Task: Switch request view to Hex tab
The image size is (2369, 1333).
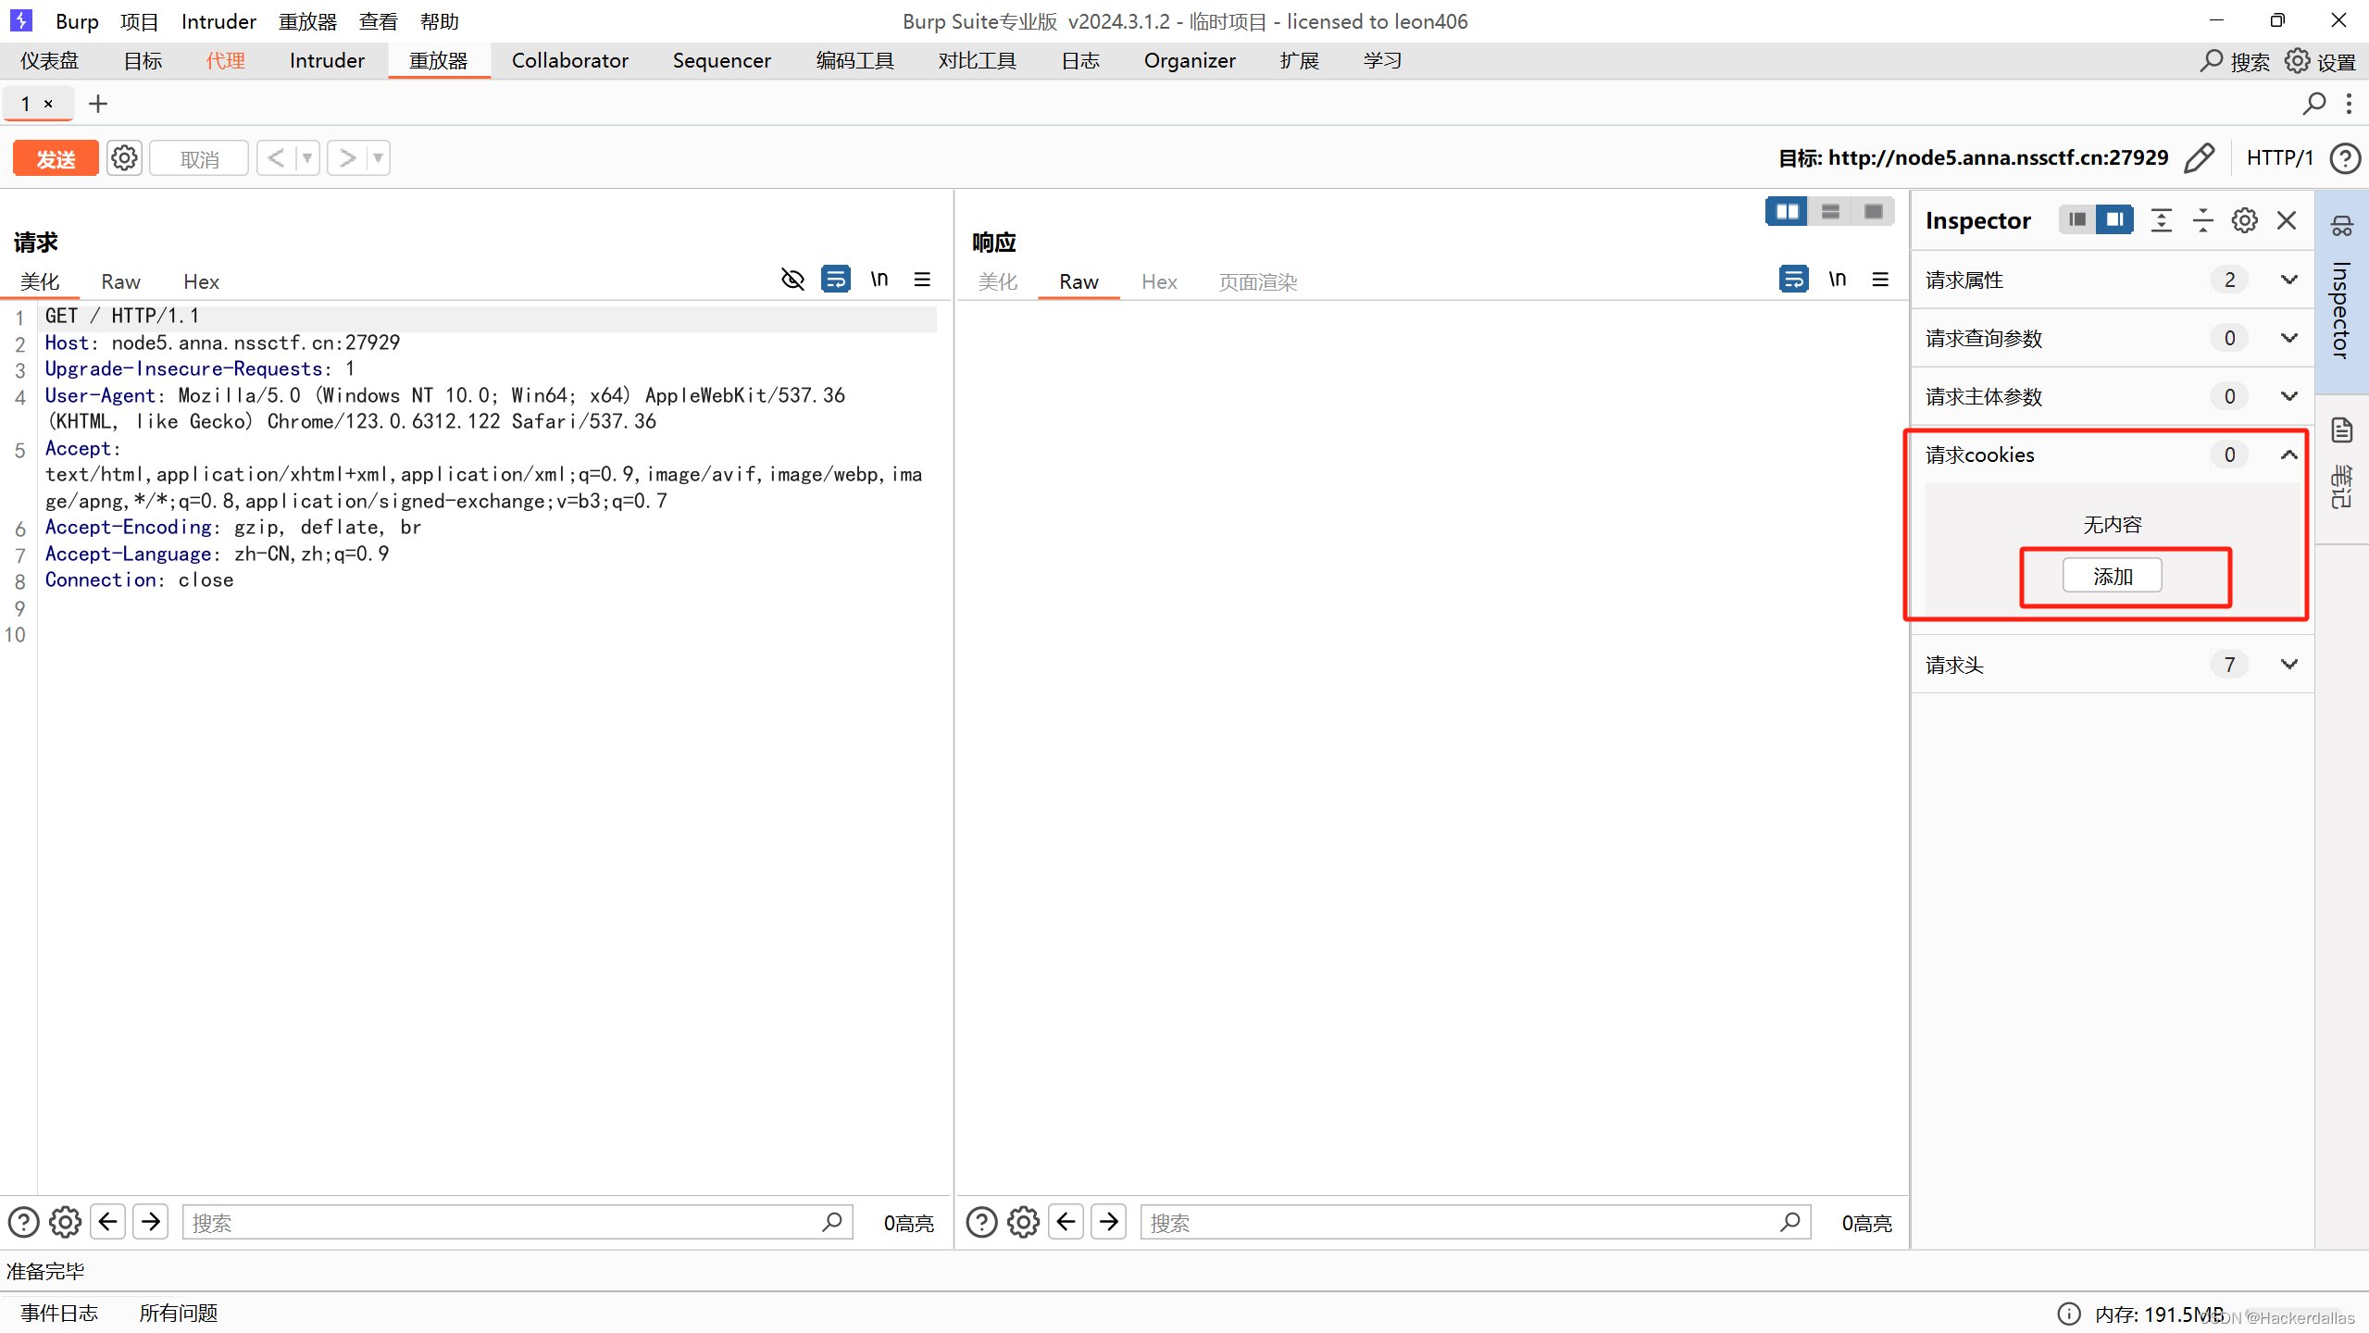Action: tap(201, 281)
